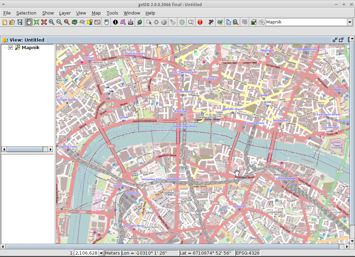Click the Mapnik text field in the toolbar
Image resolution: width=355 pixels, height=257 pixels.
[x=306, y=22]
